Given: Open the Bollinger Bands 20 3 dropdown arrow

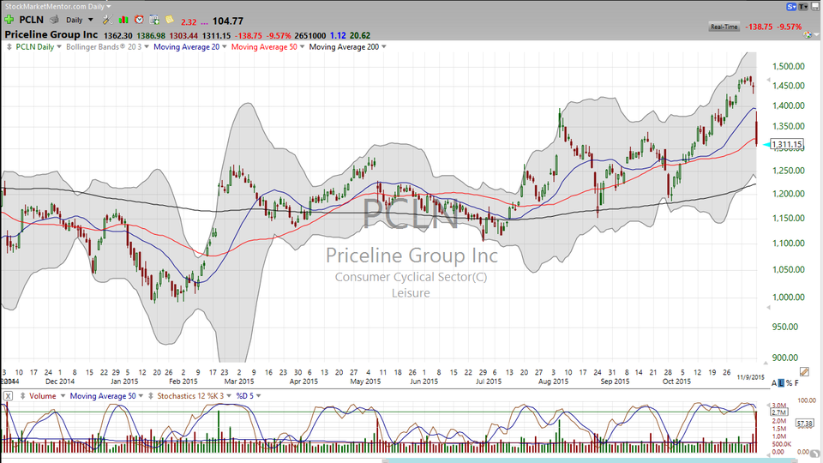Looking at the screenshot, I should coord(147,46).
